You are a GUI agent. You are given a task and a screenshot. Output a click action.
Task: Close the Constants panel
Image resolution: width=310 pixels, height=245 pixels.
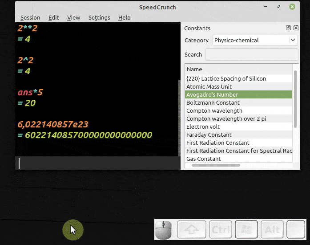(x=296, y=28)
